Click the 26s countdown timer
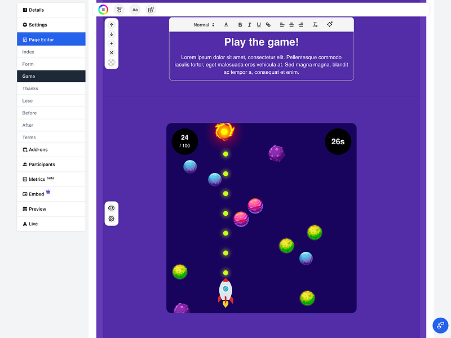 click(338, 141)
